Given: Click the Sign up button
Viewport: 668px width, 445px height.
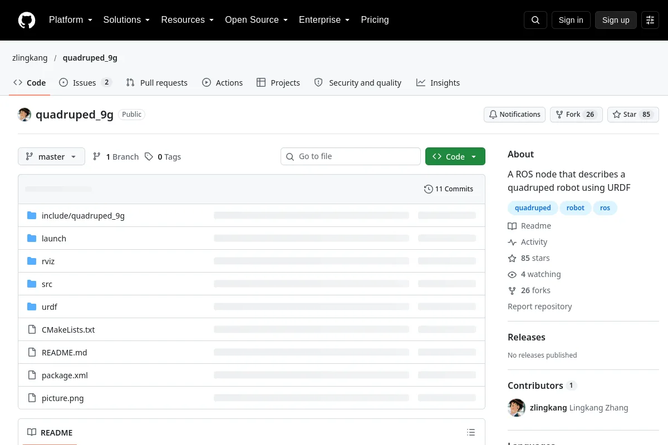Looking at the screenshot, I should 616,20.
